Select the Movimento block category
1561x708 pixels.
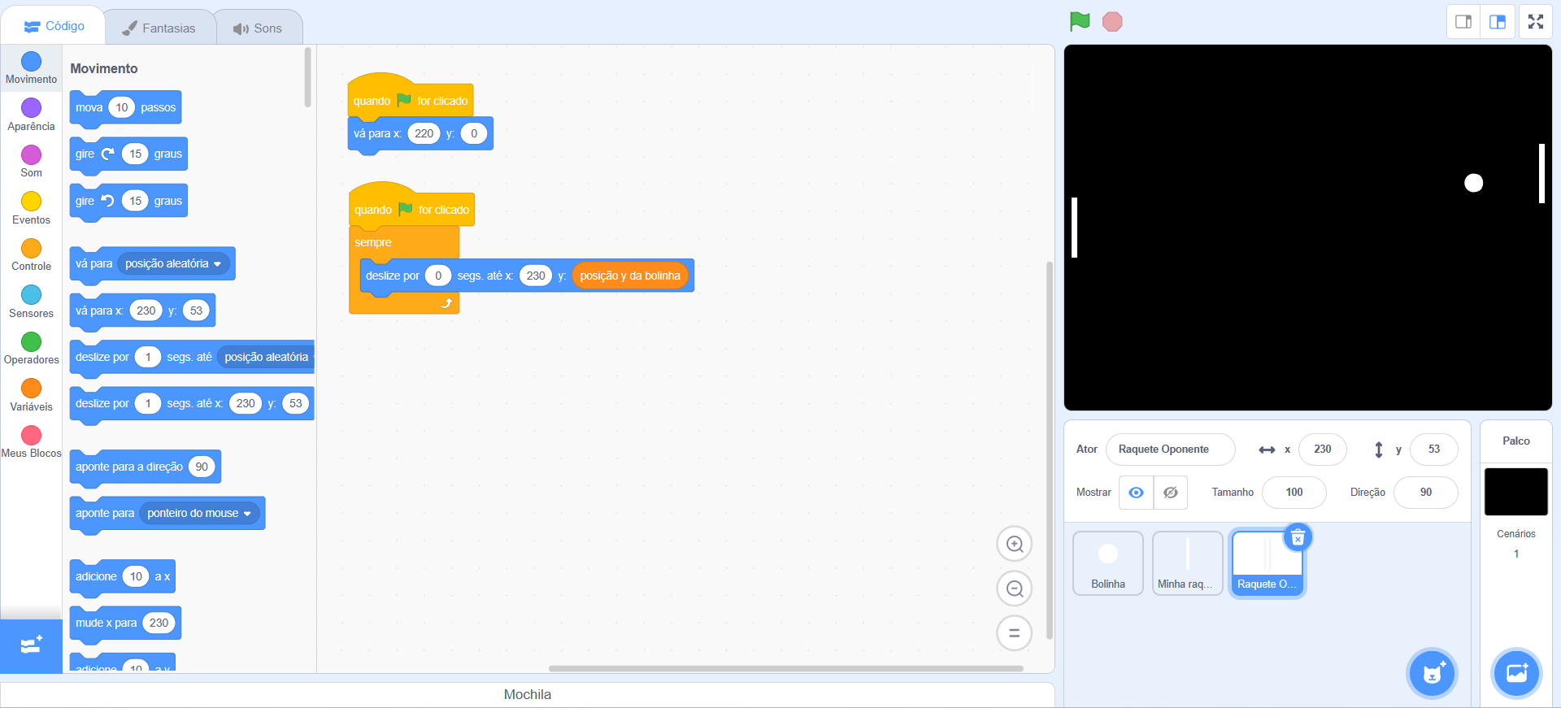[x=31, y=68]
